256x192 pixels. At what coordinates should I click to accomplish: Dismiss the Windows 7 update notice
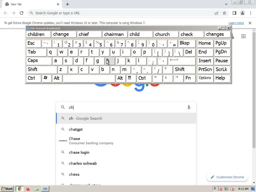[x=250, y=23]
